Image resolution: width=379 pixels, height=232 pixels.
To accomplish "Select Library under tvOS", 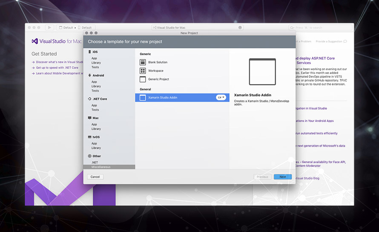I will coord(96,148).
